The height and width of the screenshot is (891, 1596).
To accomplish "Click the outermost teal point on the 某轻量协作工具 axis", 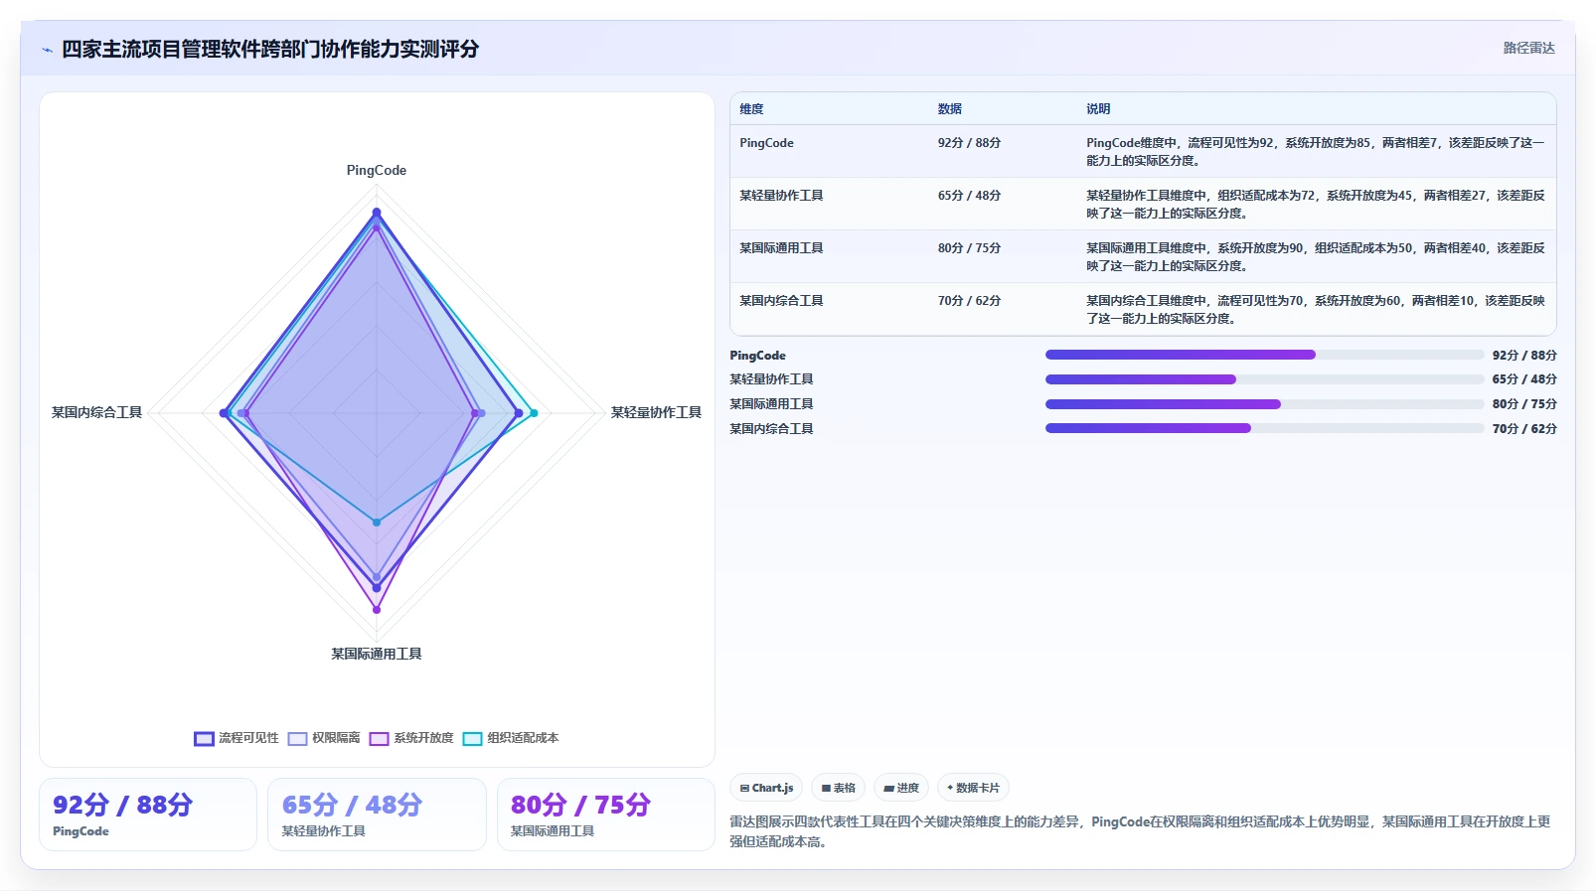I will [534, 413].
